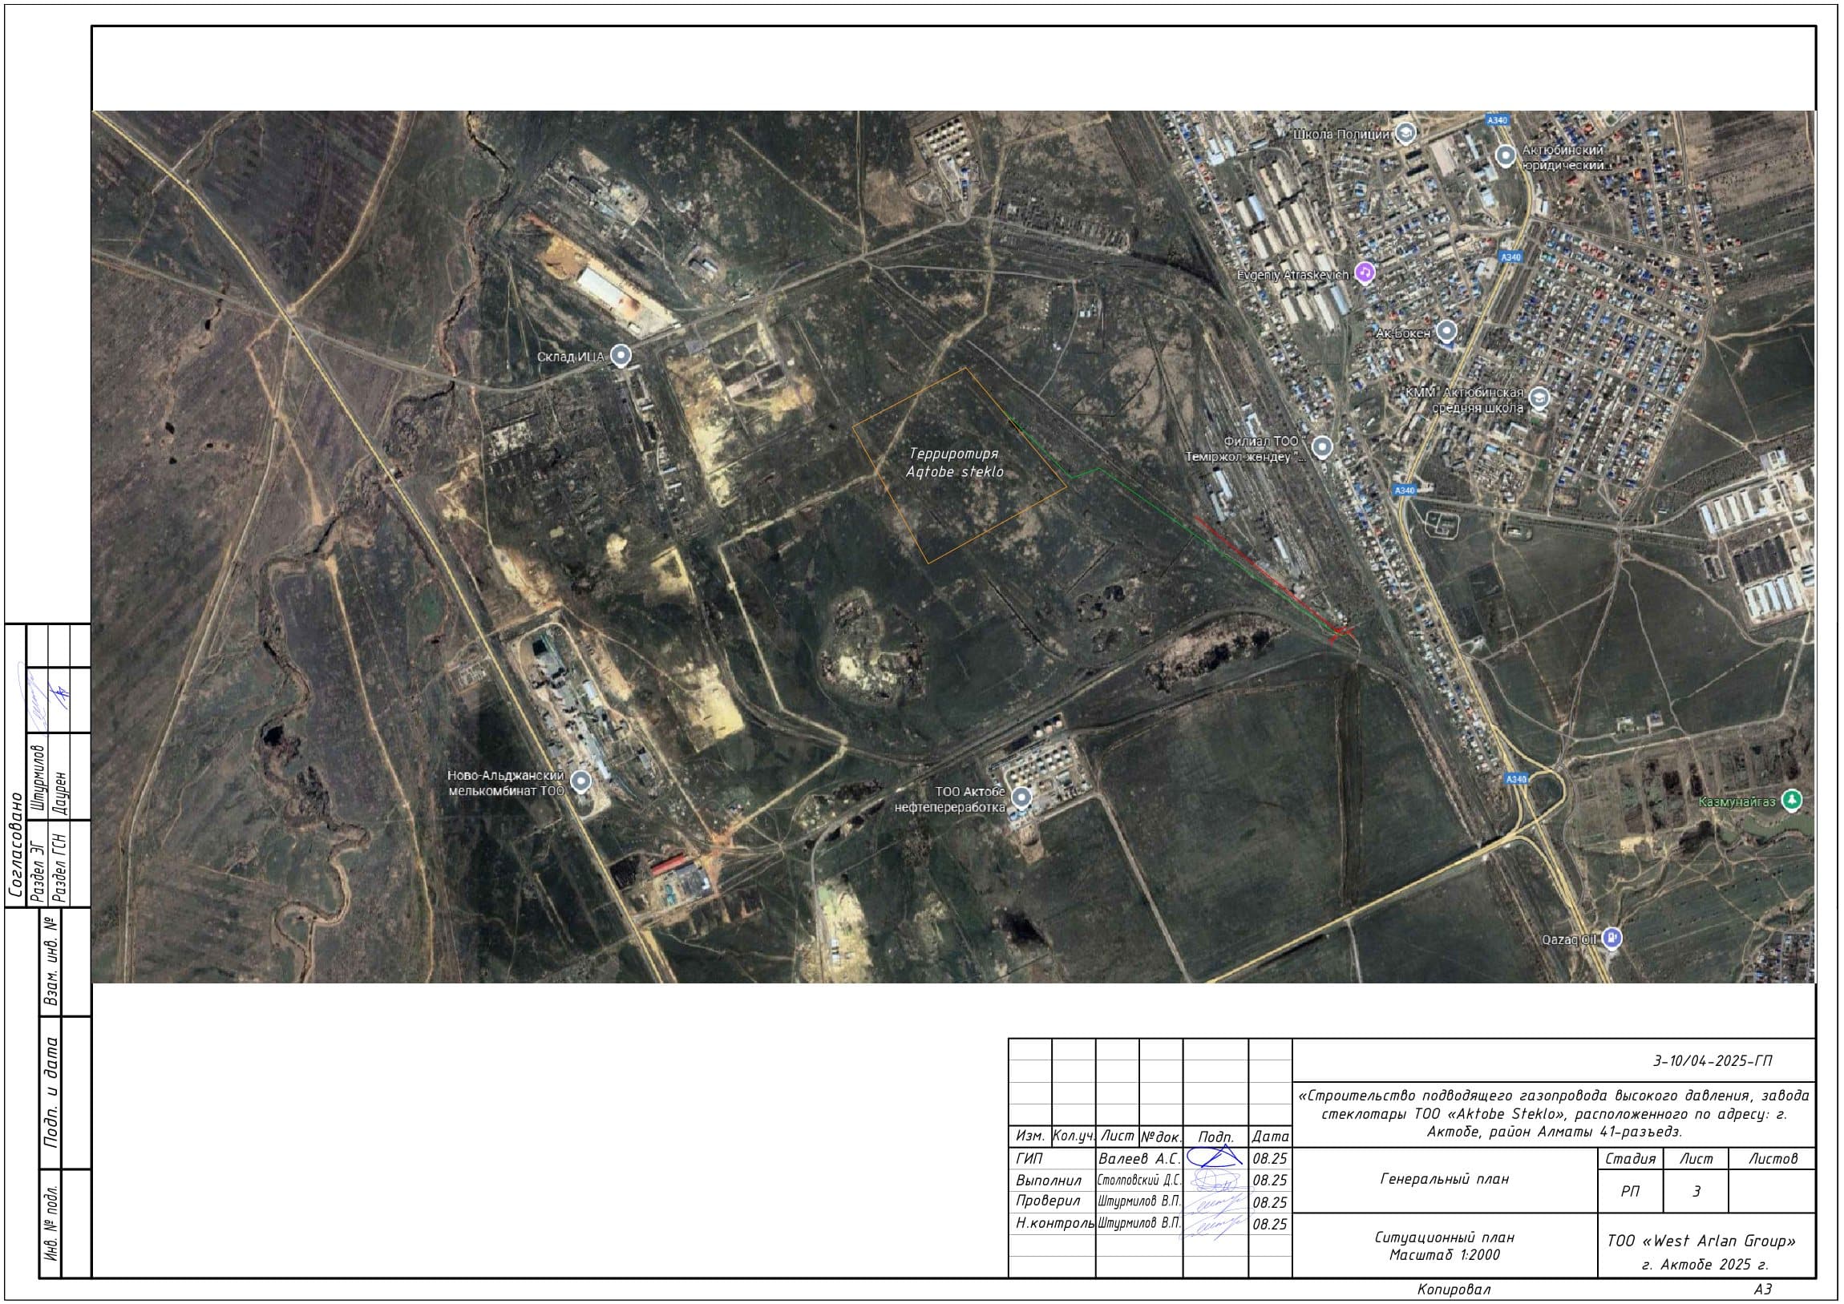Click the A340 road badge near Школа Полиции
1844x1304 pixels.
(1497, 120)
